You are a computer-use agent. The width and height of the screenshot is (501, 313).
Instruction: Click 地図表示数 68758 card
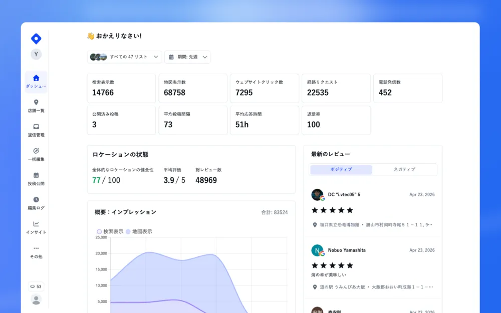[x=193, y=89]
